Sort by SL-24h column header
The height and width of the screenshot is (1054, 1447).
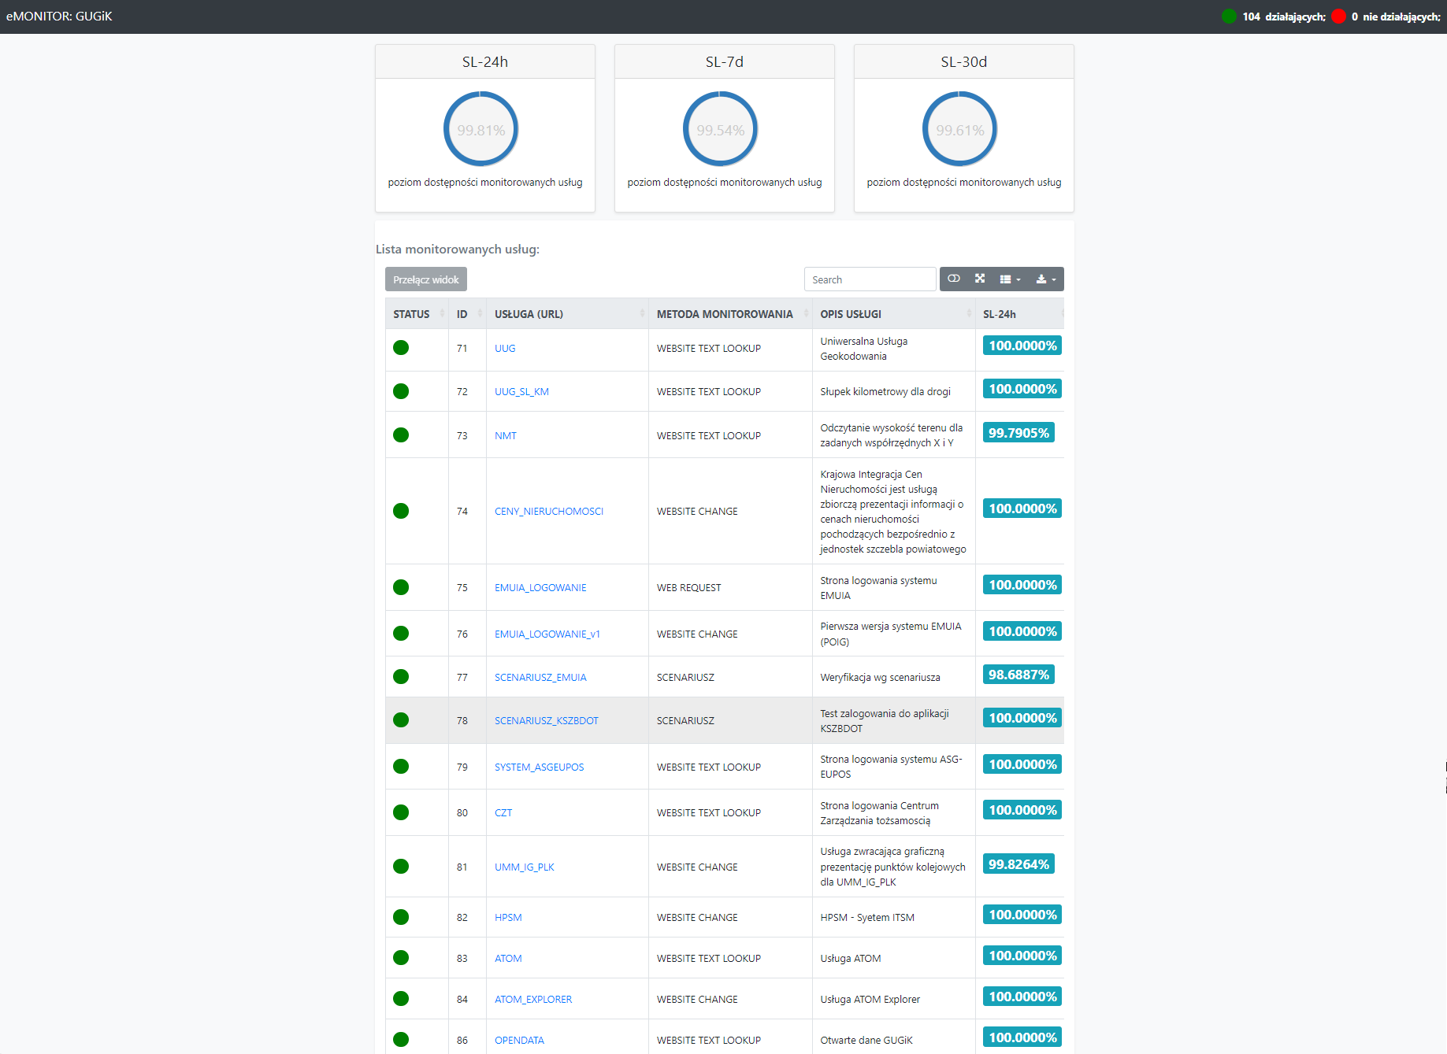(x=1019, y=314)
